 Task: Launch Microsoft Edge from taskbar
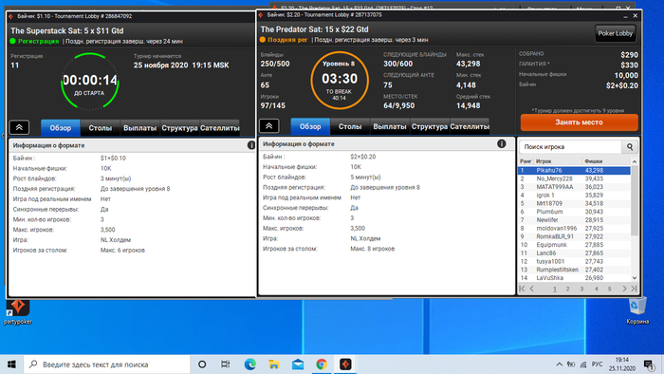249,365
